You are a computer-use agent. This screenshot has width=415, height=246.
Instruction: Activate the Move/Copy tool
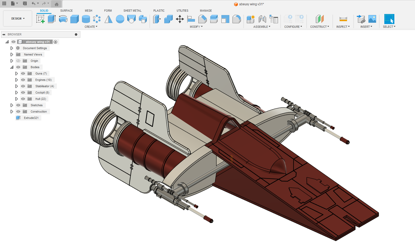coord(180,19)
